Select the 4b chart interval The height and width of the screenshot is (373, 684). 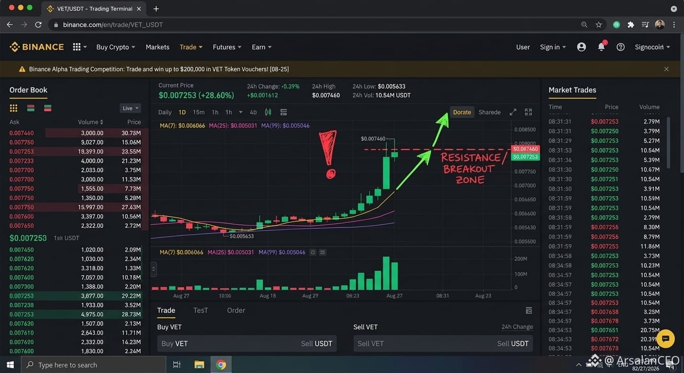(x=253, y=112)
